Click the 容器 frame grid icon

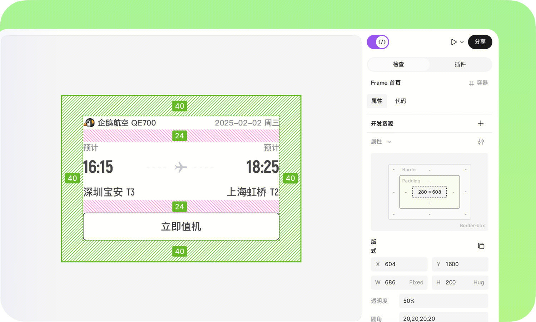pos(471,83)
